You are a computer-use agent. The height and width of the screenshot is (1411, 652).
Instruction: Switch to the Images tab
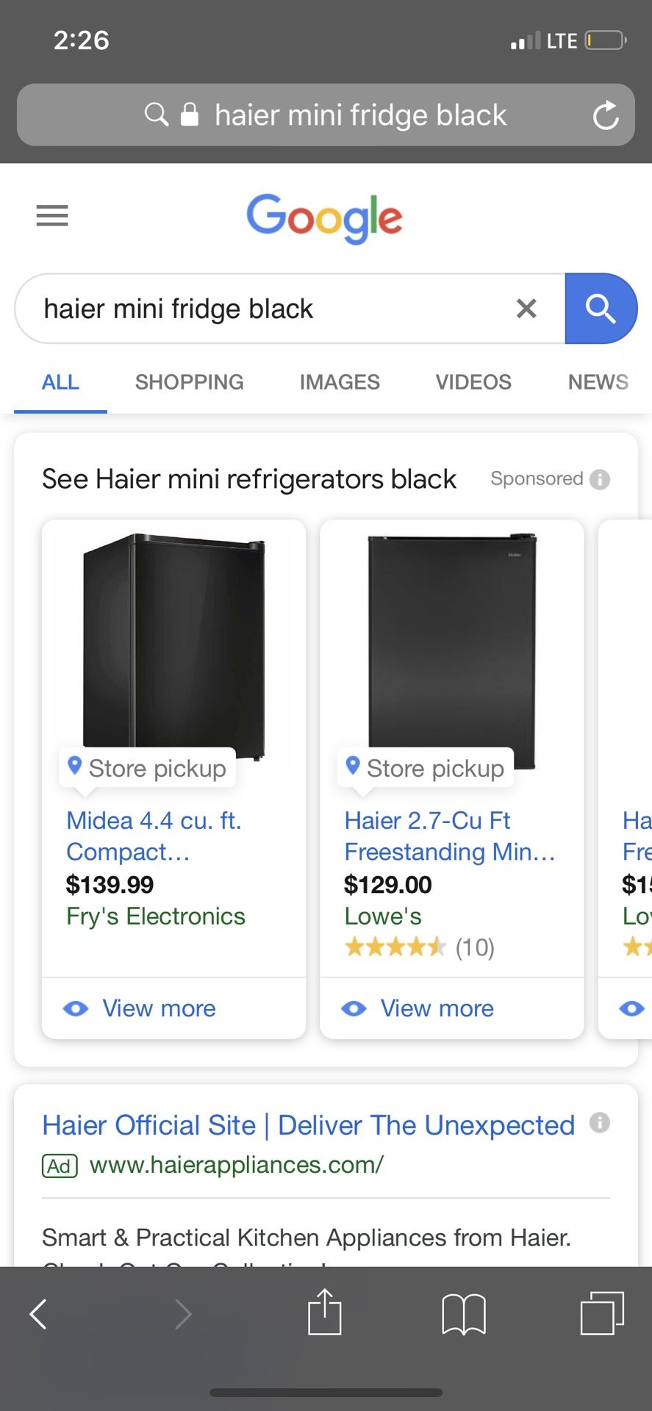[x=339, y=382]
